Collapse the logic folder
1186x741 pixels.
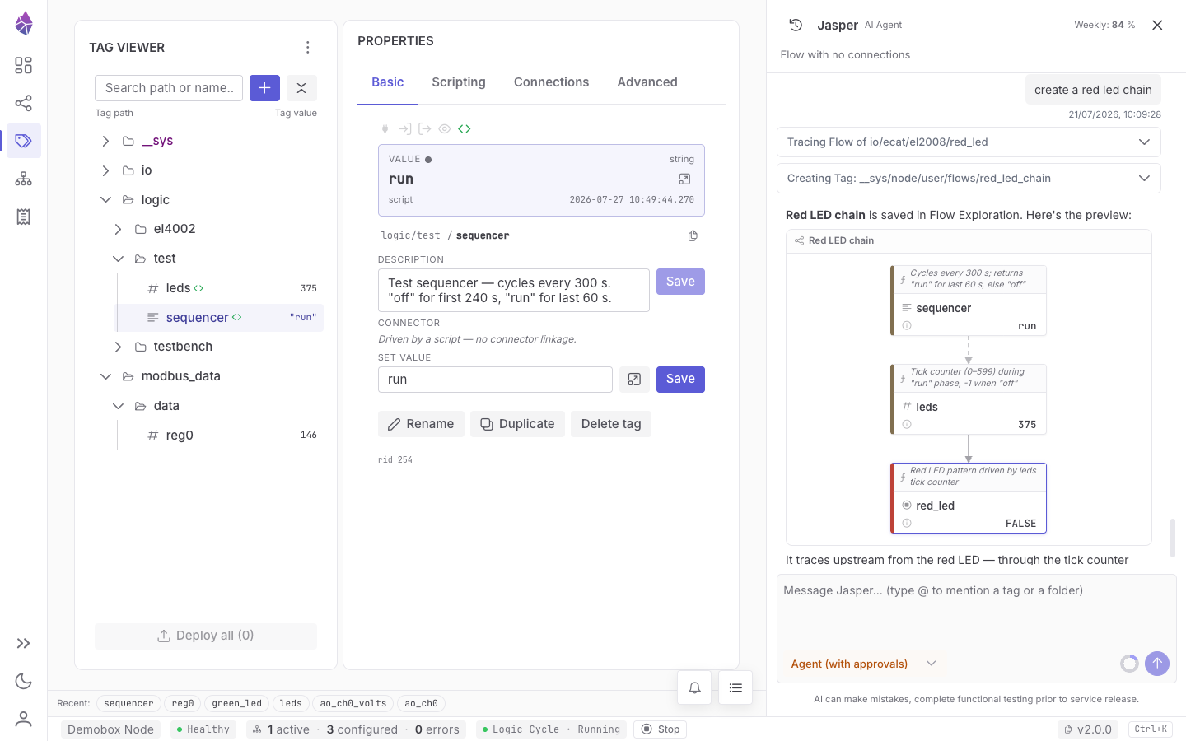click(105, 200)
